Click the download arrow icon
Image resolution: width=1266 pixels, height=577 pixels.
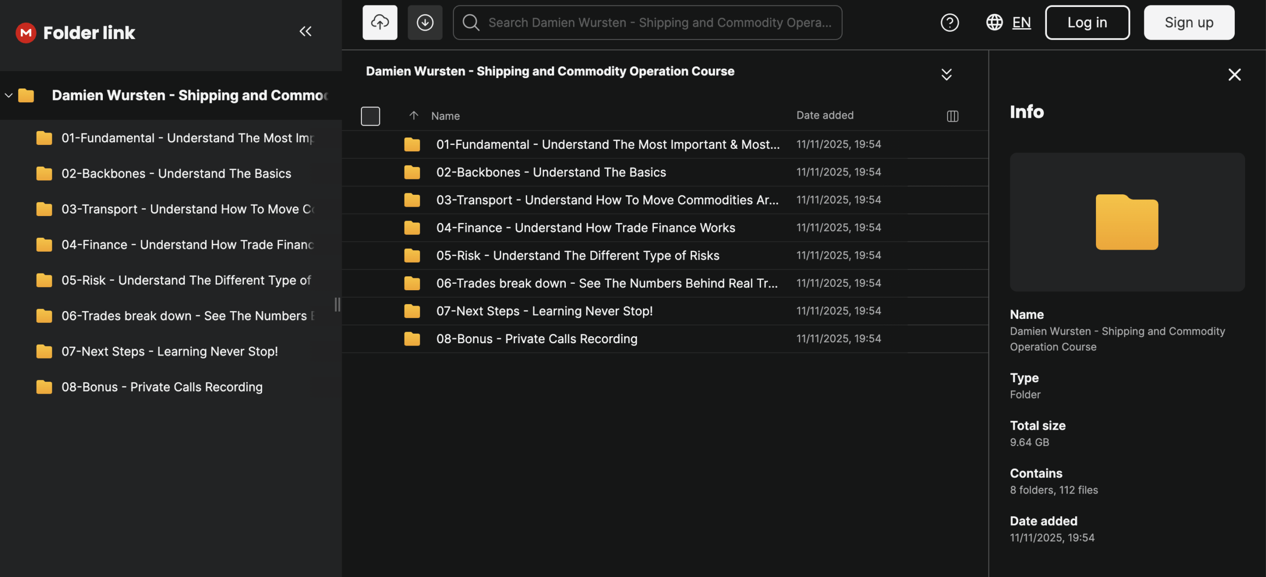[425, 22]
